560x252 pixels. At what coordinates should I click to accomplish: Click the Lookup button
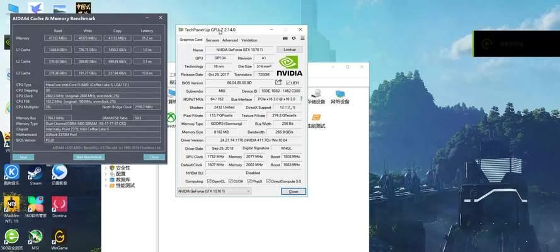point(290,50)
